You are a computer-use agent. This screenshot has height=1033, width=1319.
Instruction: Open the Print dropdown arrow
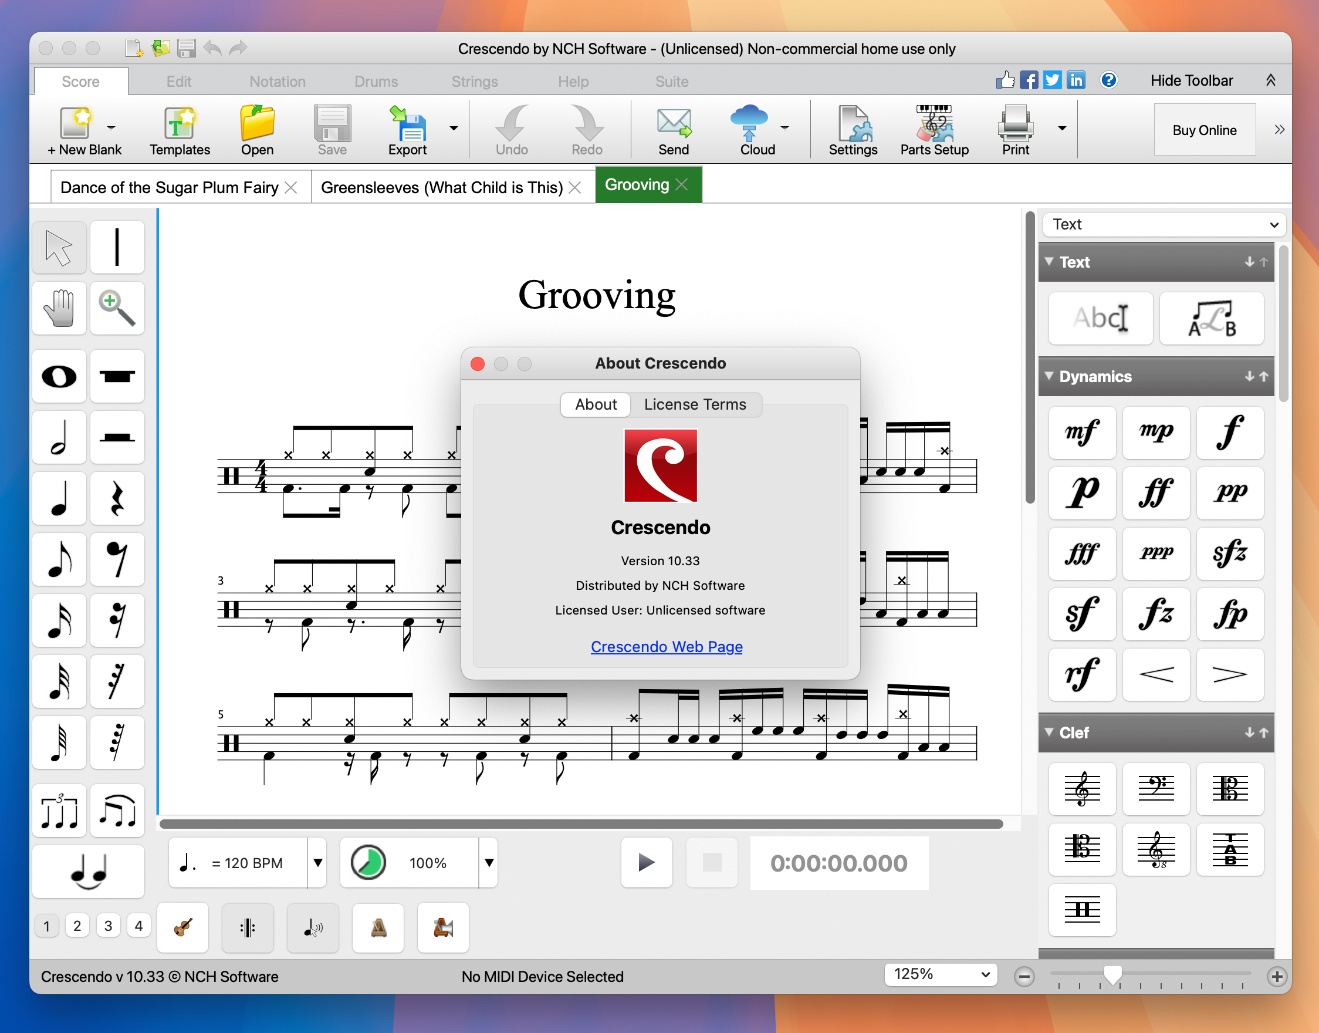click(x=1062, y=128)
